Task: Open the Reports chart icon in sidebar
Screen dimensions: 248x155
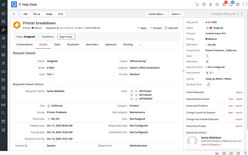Action: tap(3, 130)
